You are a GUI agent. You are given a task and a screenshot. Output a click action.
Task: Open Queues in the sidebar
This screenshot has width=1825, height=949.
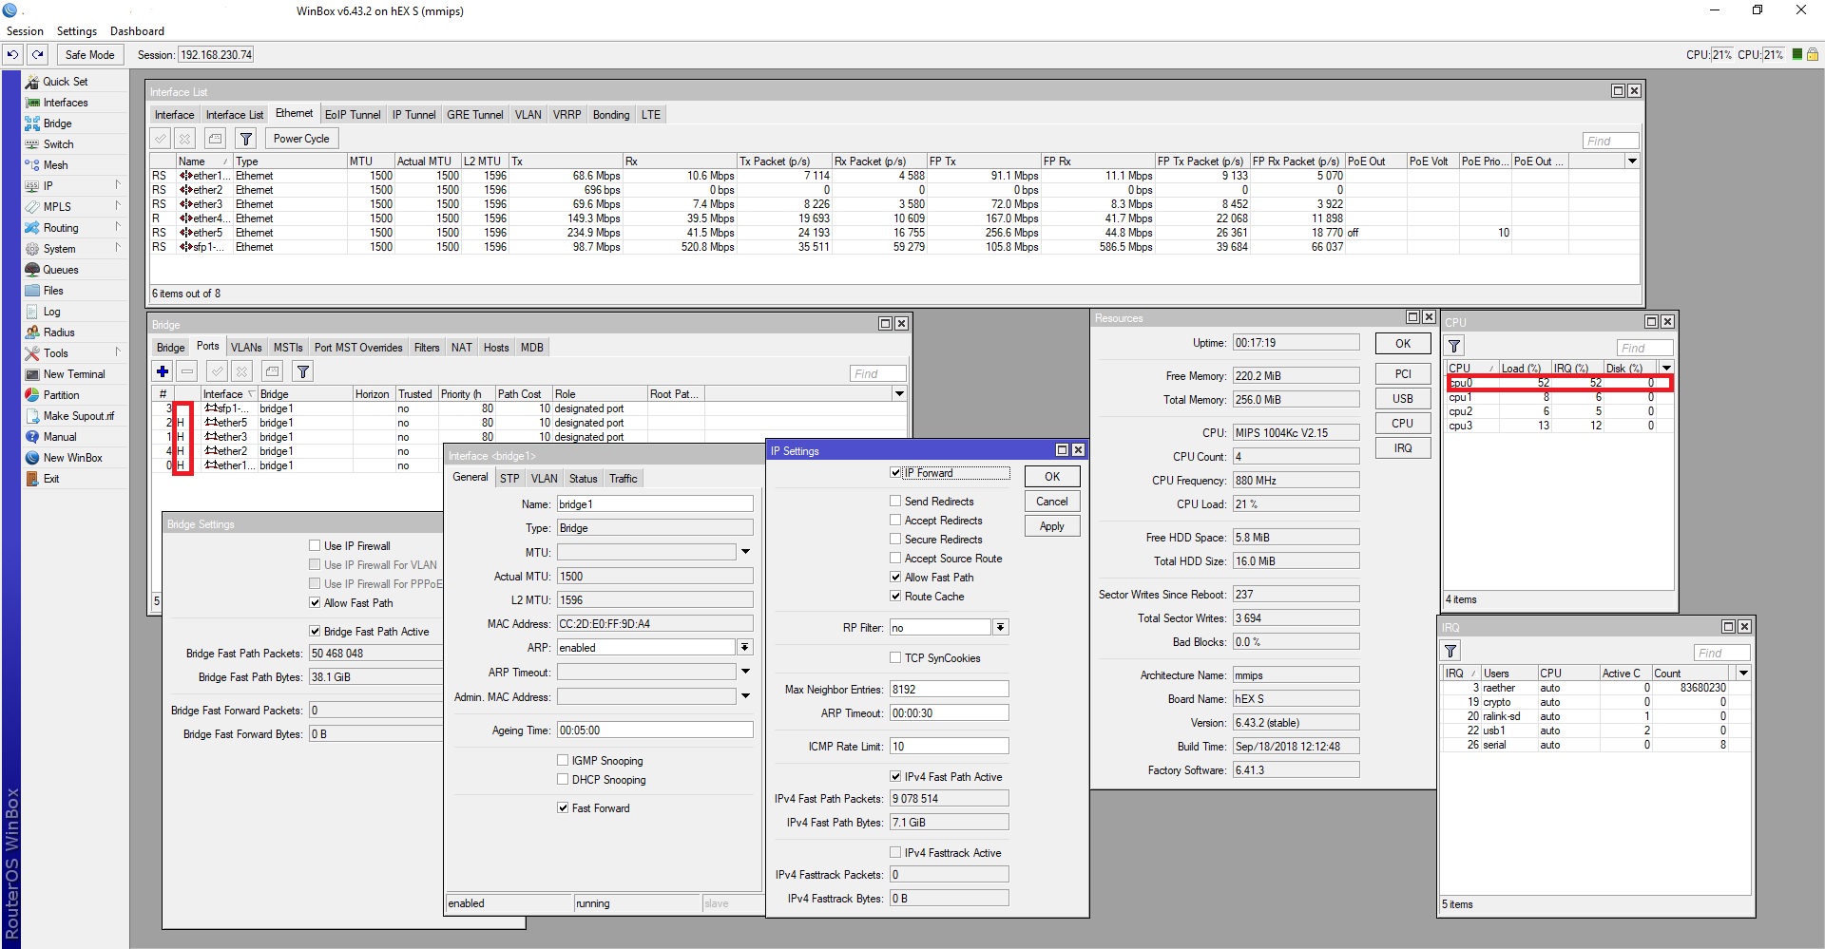pos(60,270)
